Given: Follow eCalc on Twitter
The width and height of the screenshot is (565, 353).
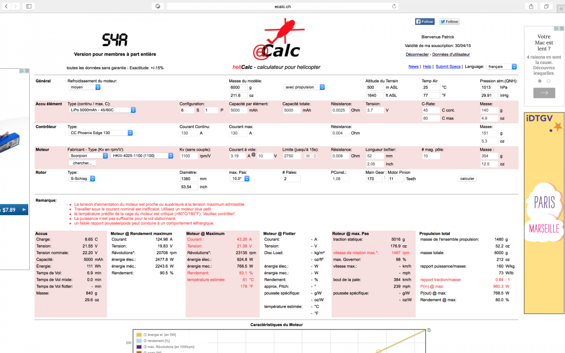Looking at the screenshot, I should click(x=449, y=22).
